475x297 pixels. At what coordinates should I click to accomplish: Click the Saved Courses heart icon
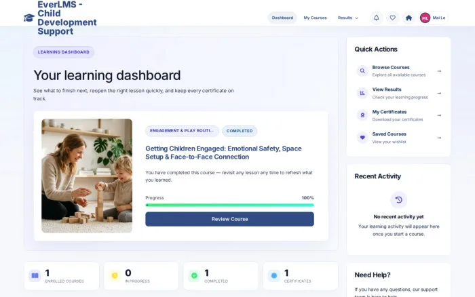(x=362, y=138)
